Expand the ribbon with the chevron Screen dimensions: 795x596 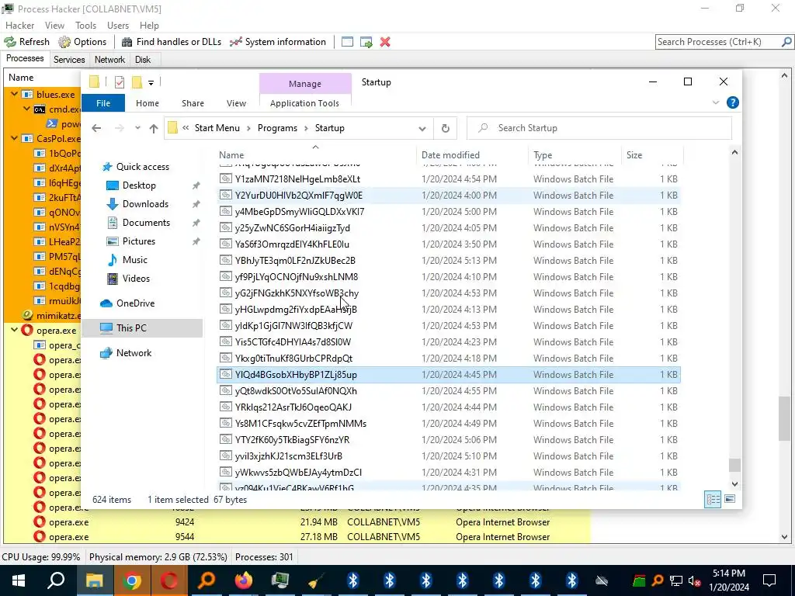715,102
